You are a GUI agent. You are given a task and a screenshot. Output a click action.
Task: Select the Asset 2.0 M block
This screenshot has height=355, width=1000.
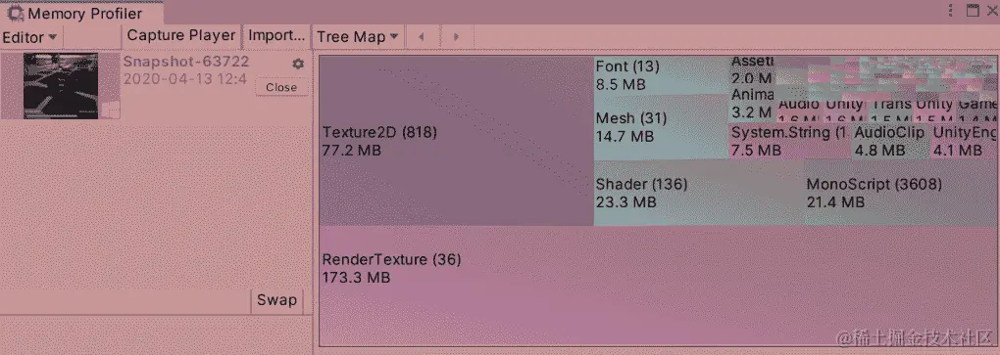point(753,71)
